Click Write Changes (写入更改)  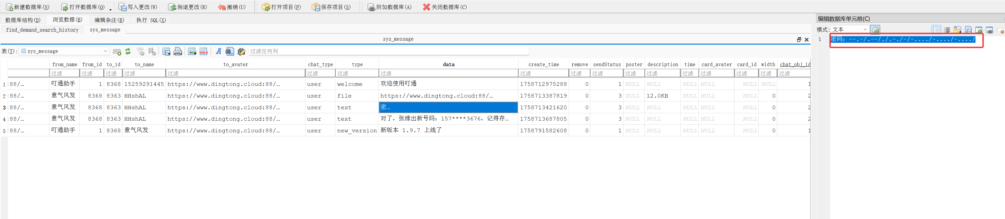(x=138, y=7)
